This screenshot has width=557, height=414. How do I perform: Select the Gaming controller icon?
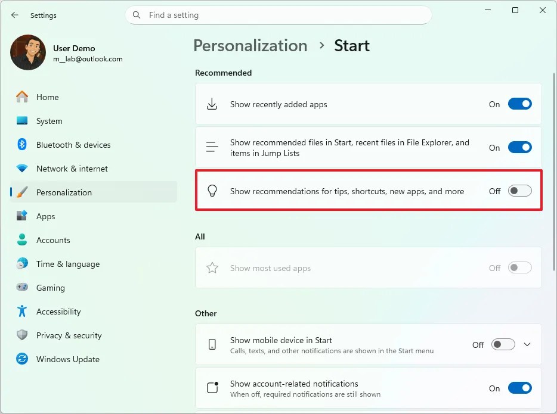pyautogui.click(x=22, y=288)
